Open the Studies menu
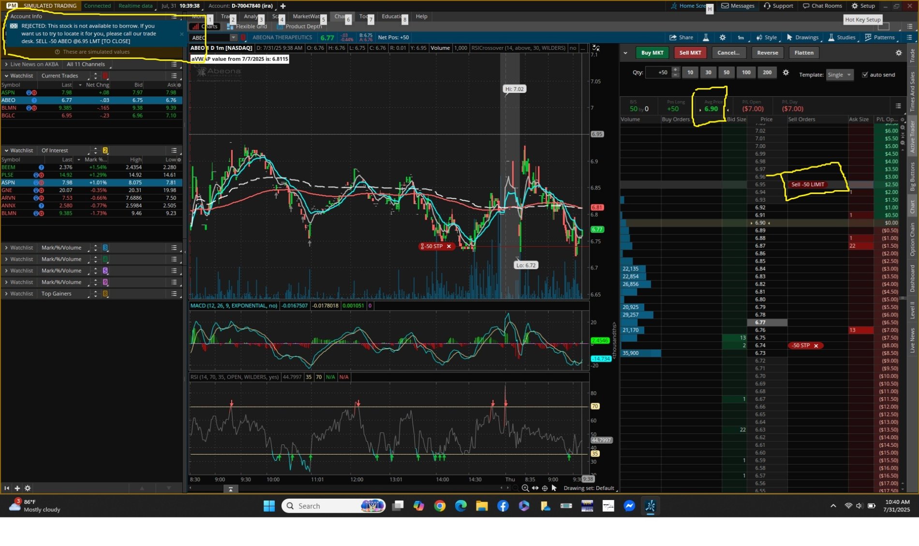Screen dimensions: 919x546 (x=842, y=37)
